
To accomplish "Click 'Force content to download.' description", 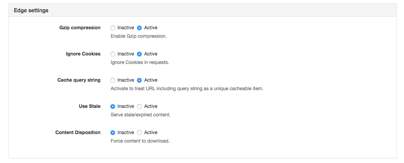I will [140, 141].
